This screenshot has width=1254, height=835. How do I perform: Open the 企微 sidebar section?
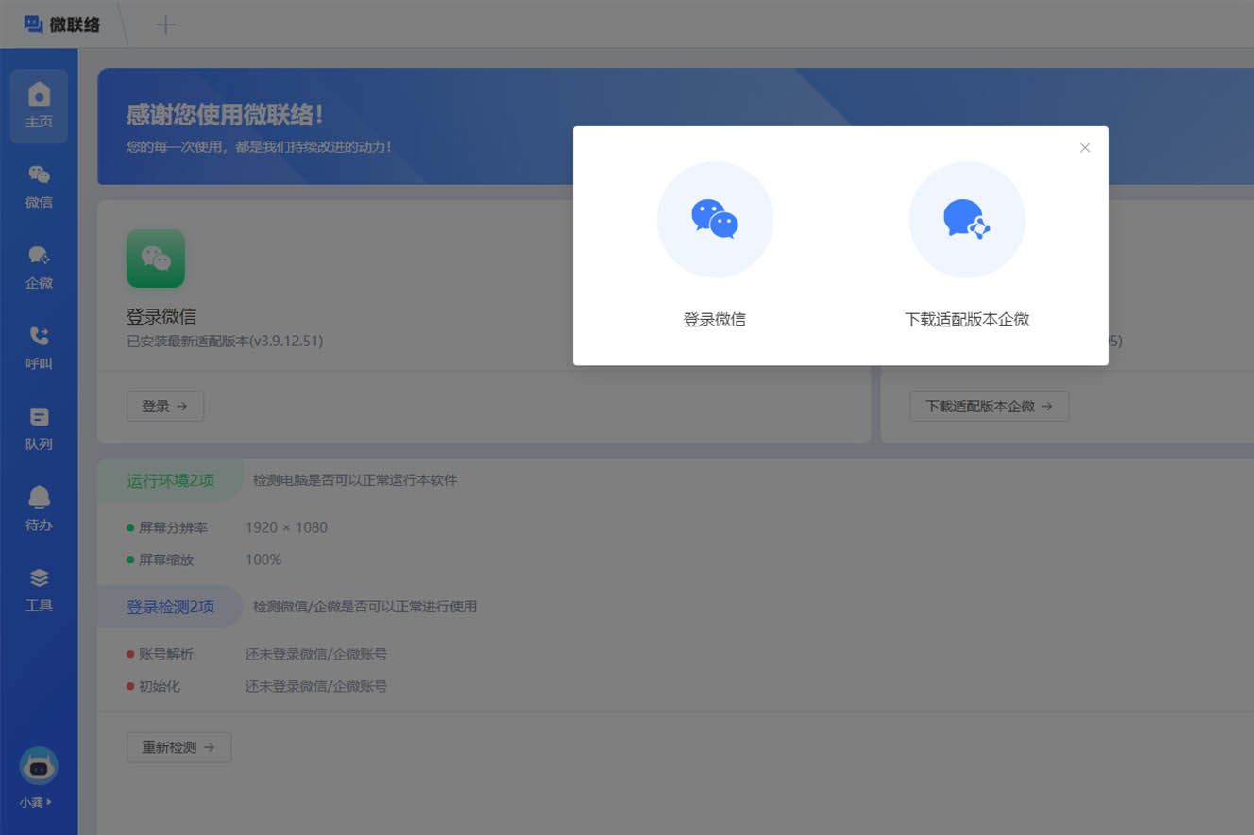(39, 267)
